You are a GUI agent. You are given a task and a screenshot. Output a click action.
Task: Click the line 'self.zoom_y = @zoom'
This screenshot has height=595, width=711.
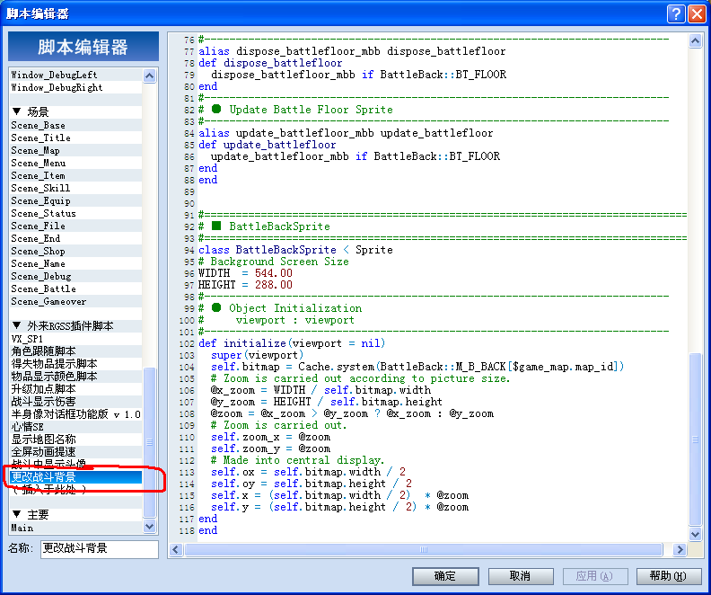[270, 448]
